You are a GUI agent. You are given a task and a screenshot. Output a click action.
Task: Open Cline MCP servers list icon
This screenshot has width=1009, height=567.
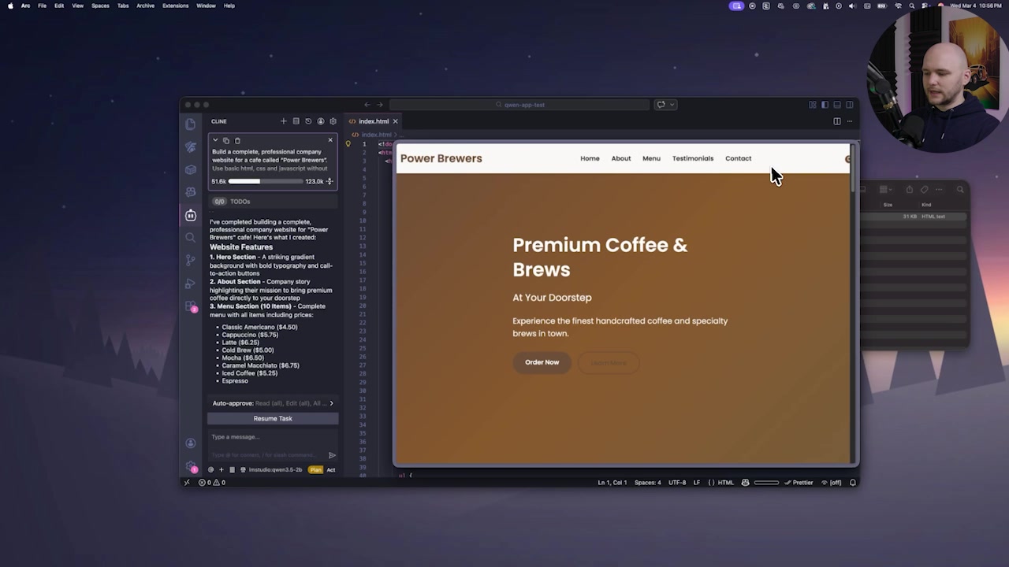[296, 121]
